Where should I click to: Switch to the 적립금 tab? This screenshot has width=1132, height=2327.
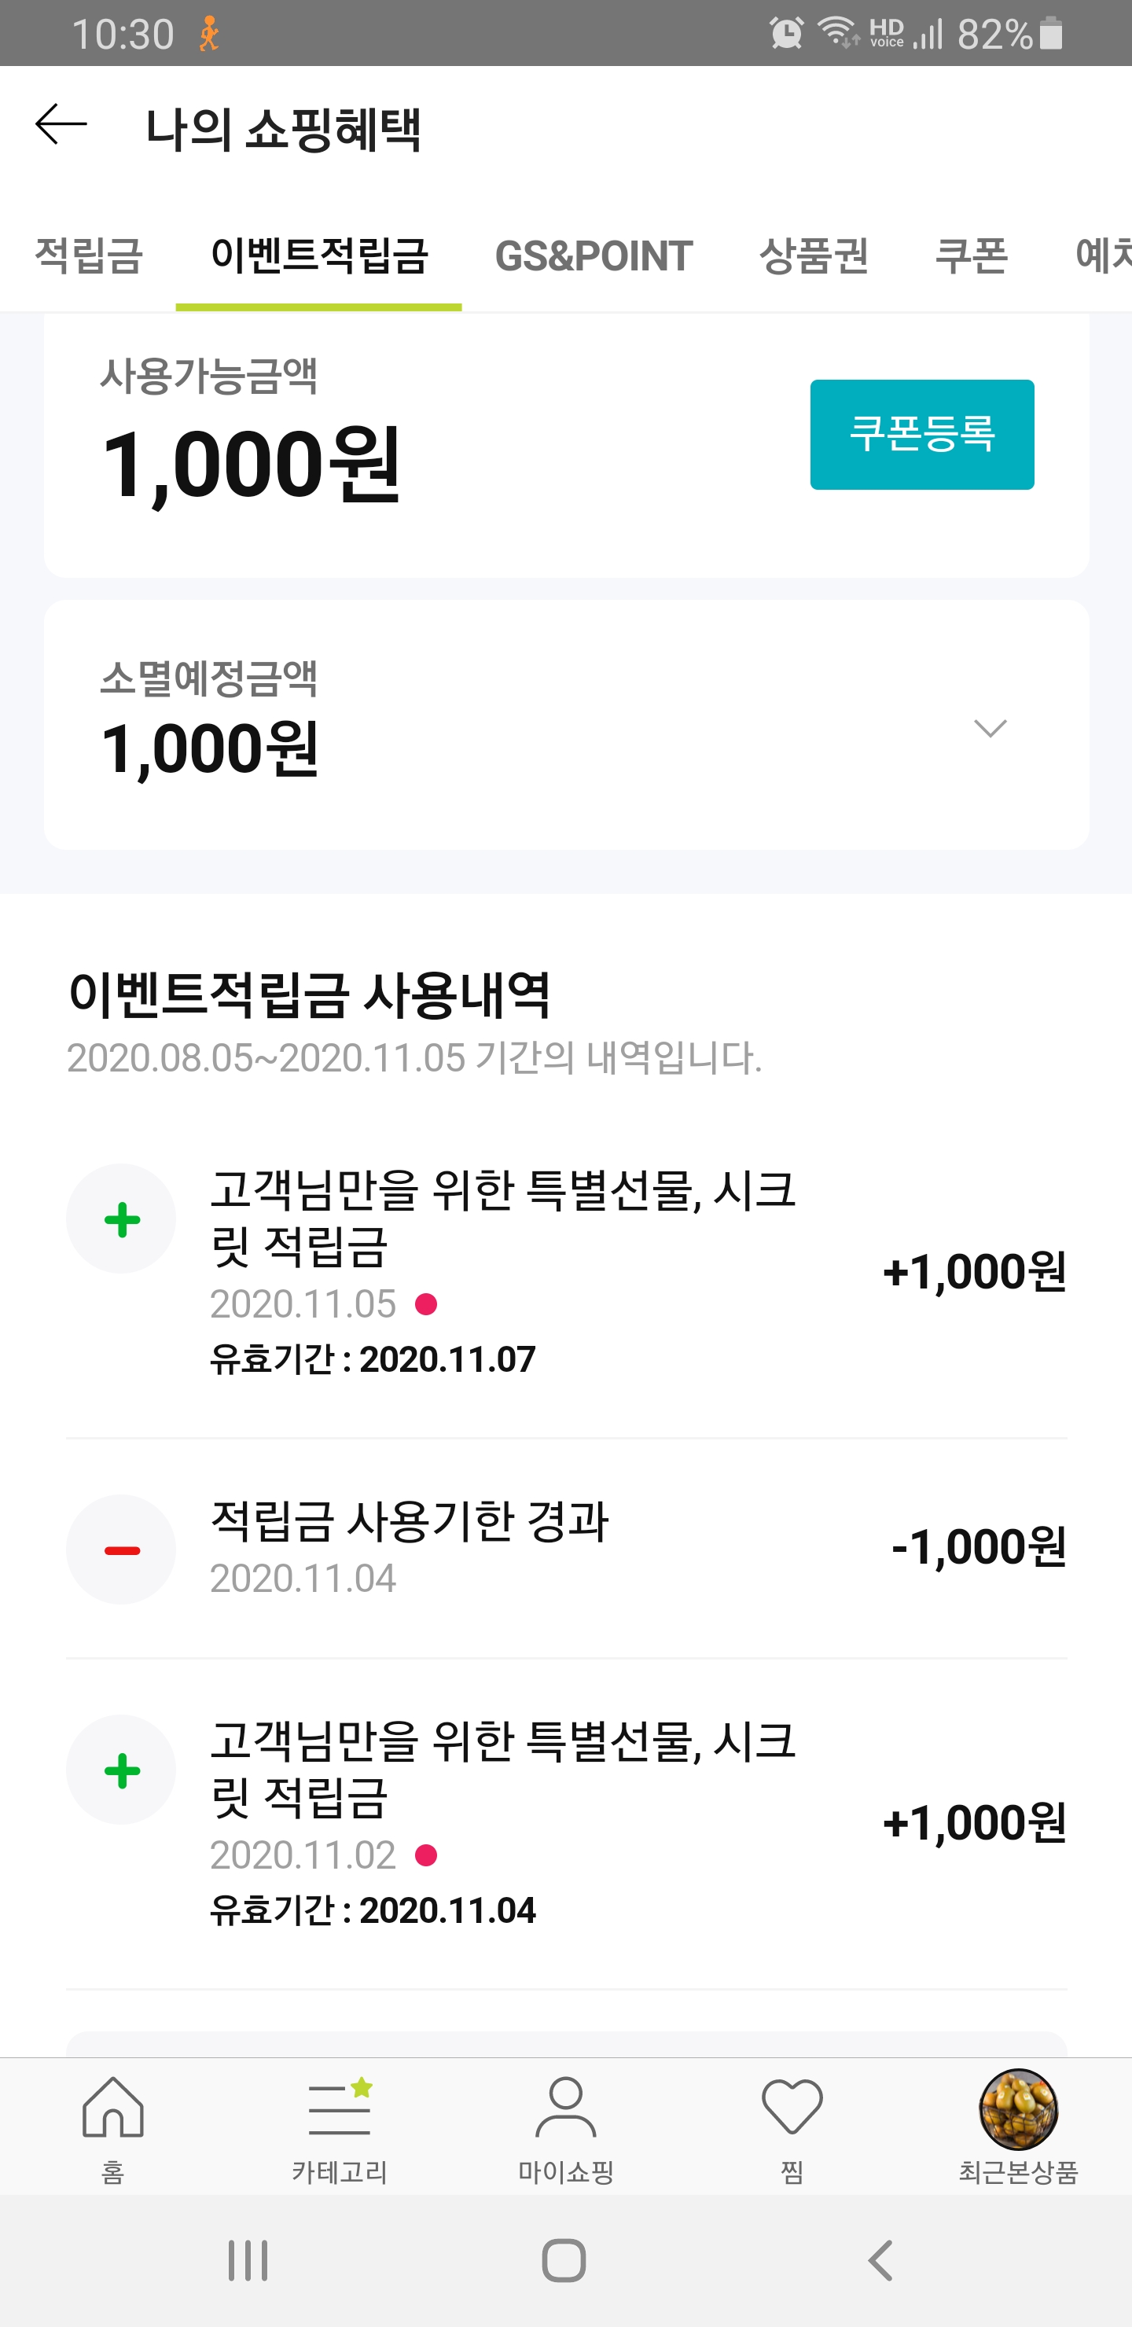coord(89,255)
